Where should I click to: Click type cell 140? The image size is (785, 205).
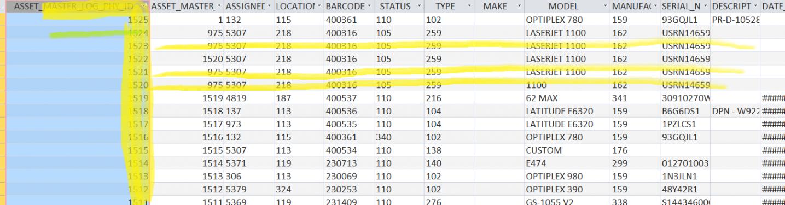click(x=449, y=163)
